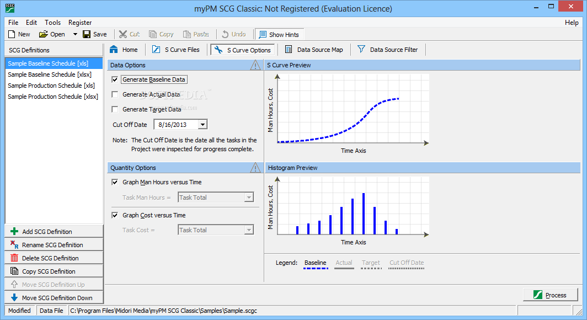
Task: Select Sample Production Schedule [xls] definition
Action: 54,86
